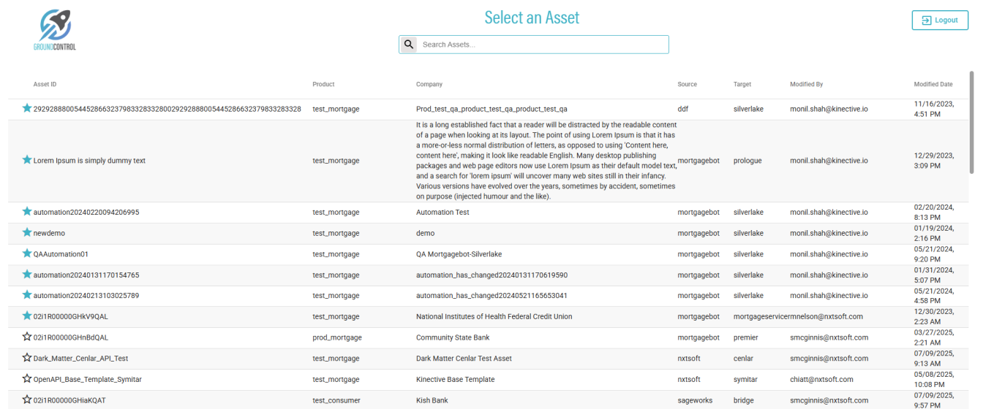
Task: Favorite the Dark_Matter_Cenlar_API_Test asset
Action: [x=27, y=358]
